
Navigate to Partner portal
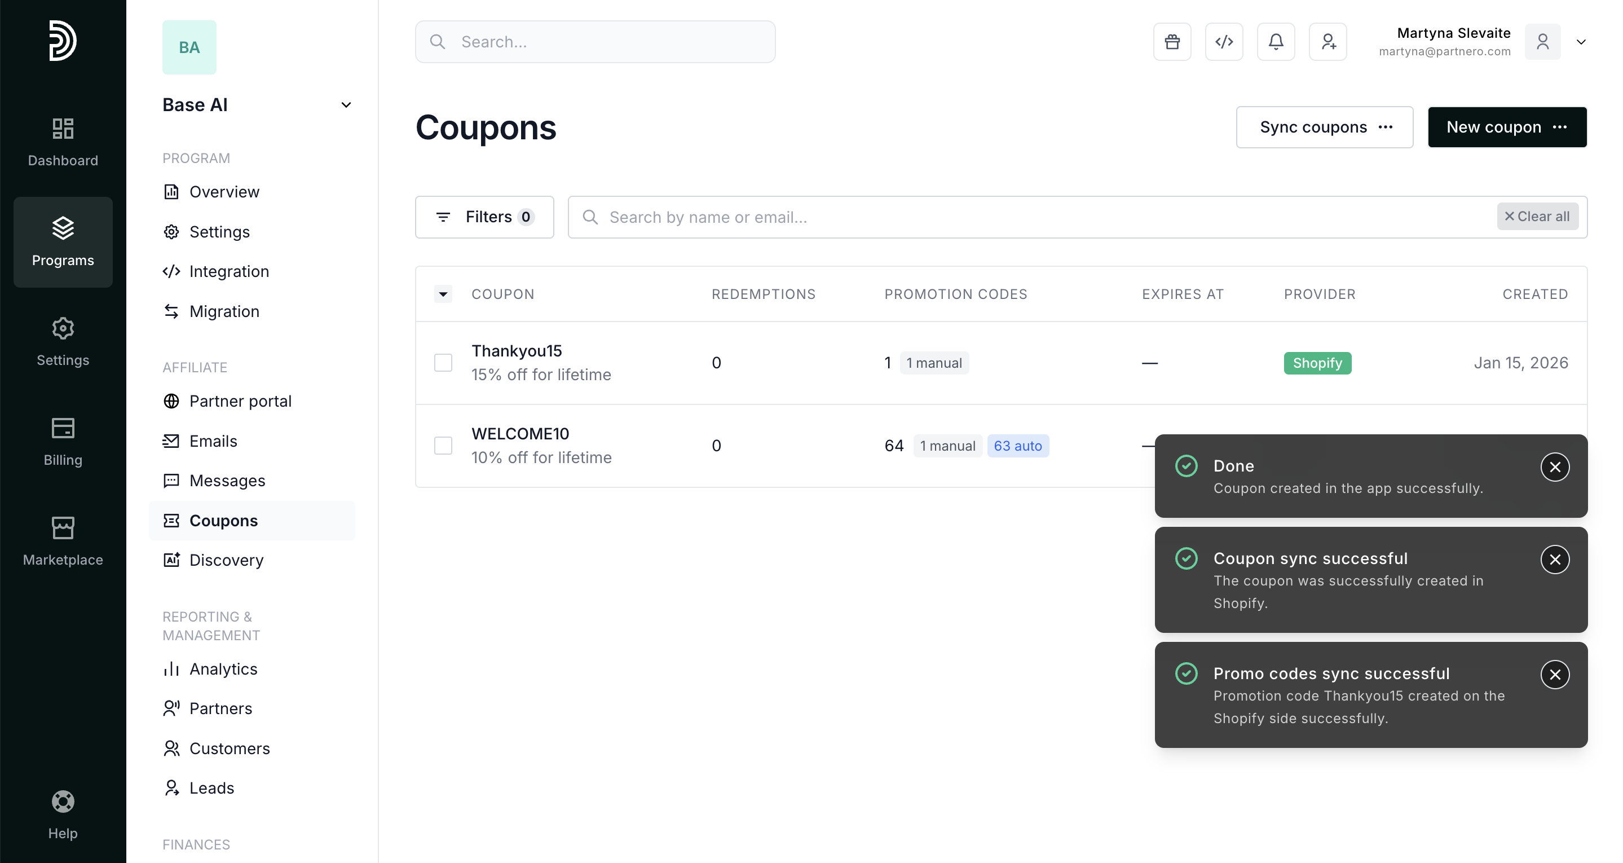(x=240, y=401)
